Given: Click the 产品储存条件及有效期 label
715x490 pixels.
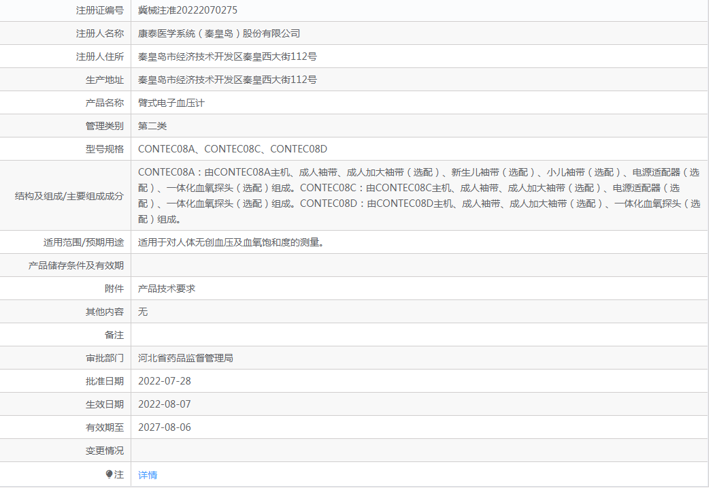Looking at the screenshot, I should [x=76, y=265].
